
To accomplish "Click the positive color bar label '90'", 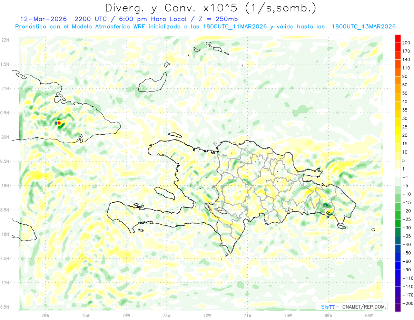I will 405,77.
